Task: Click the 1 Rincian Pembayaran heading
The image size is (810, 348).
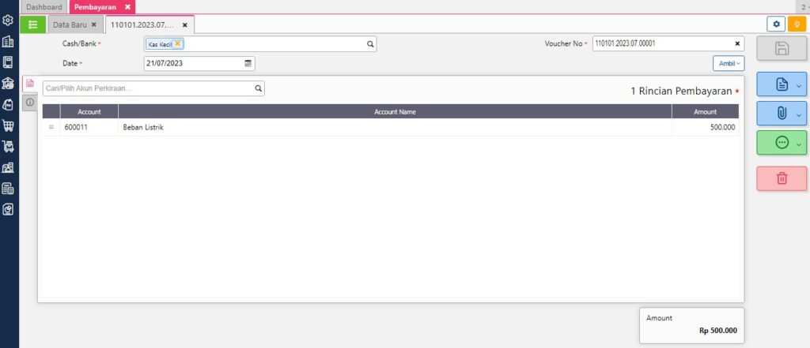Action: [x=681, y=92]
